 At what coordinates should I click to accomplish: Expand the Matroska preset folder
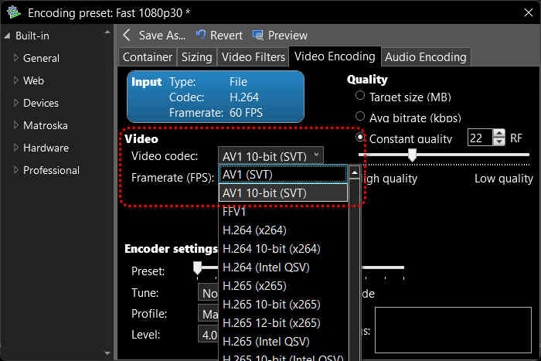pyautogui.click(x=15, y=125)
